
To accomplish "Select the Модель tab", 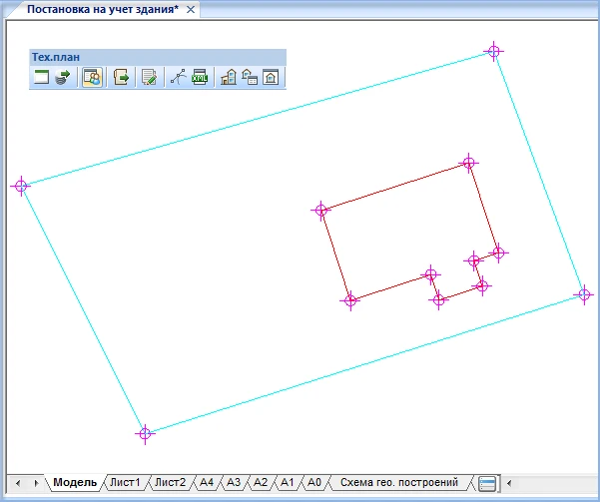I will point(75,483).
